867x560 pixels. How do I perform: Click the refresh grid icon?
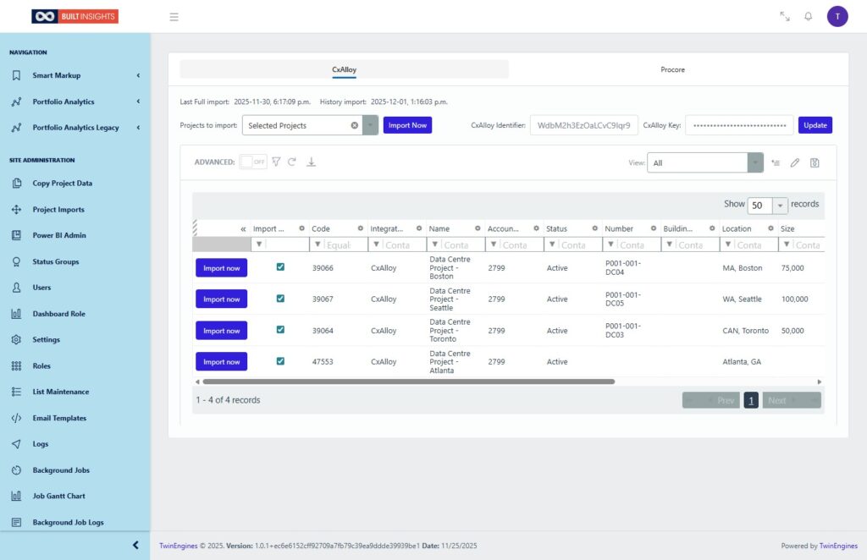(x=292, y=162)
